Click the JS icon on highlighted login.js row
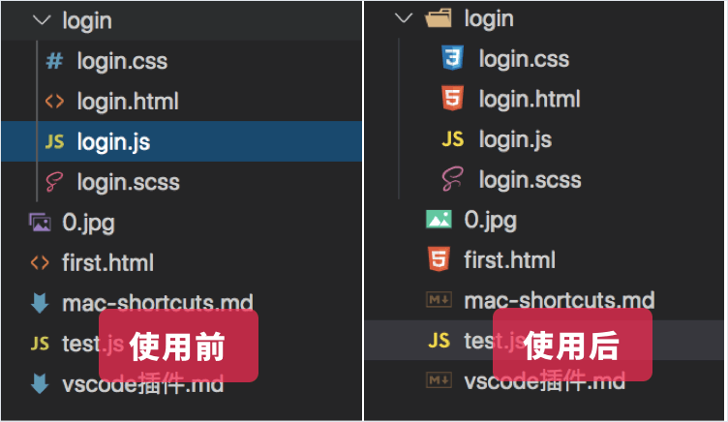This screenshot has height=422, width=728. [x=54, y=141]
